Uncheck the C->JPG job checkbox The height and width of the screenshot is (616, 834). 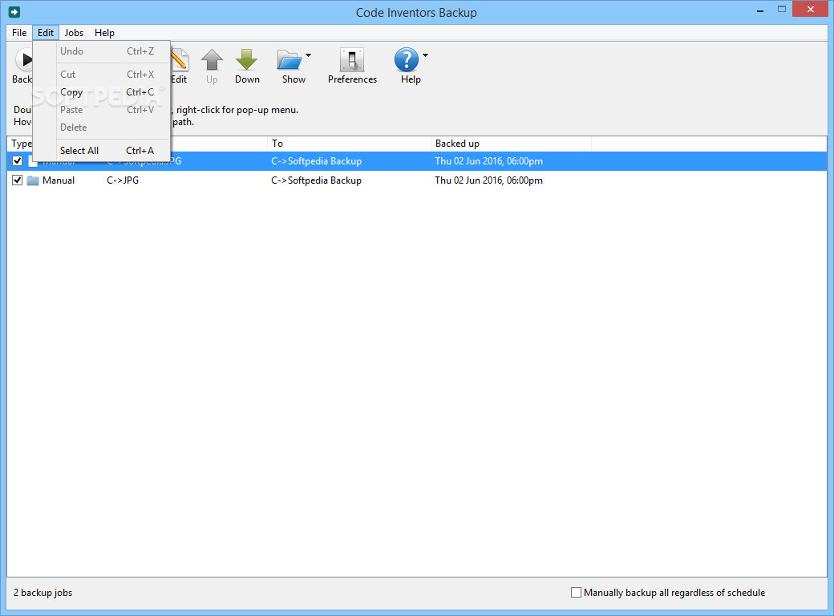click(17, 180)
